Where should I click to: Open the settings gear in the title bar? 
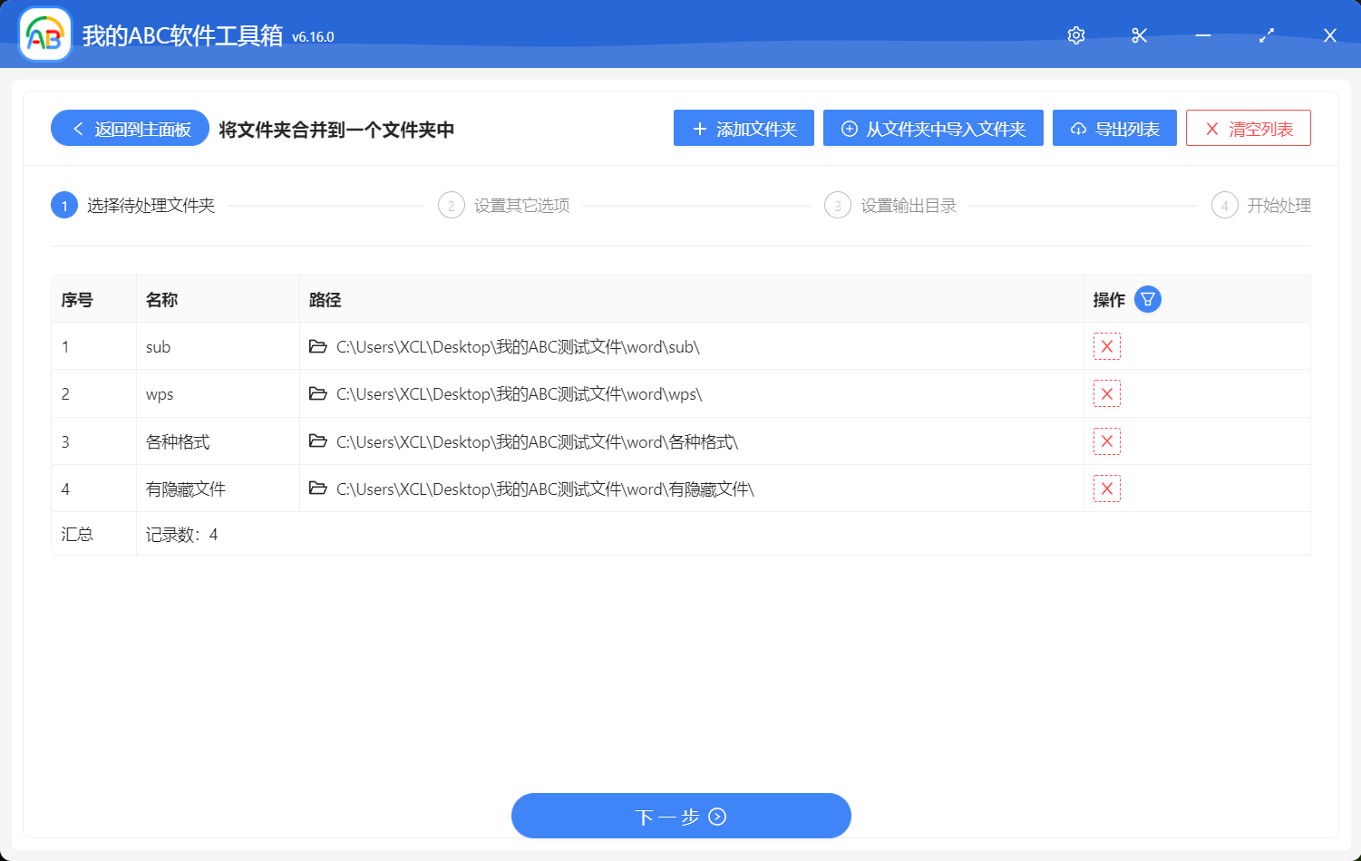coord(1075,35)
